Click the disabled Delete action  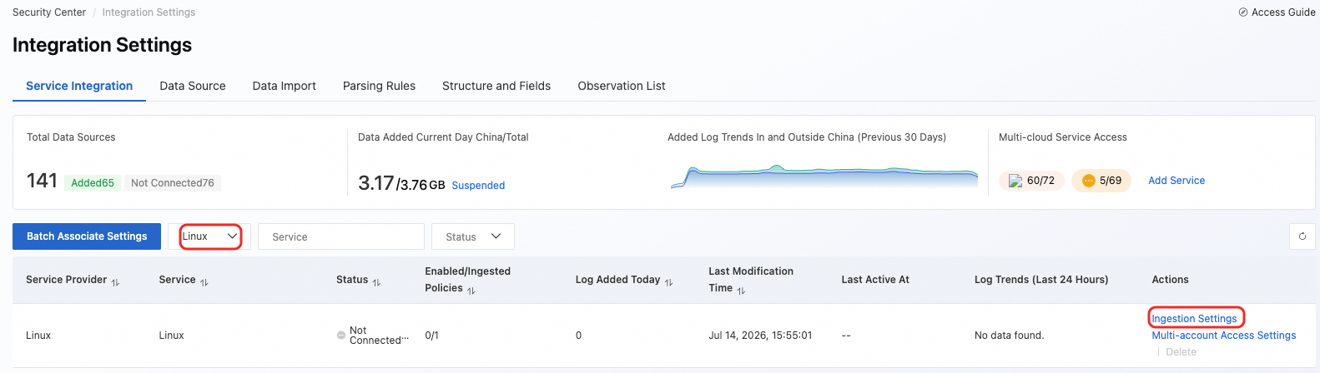pos(1181,352)
